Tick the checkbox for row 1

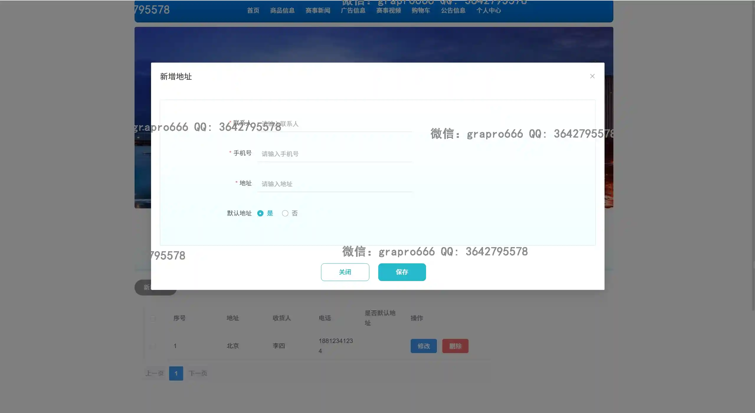coord(152,346)
